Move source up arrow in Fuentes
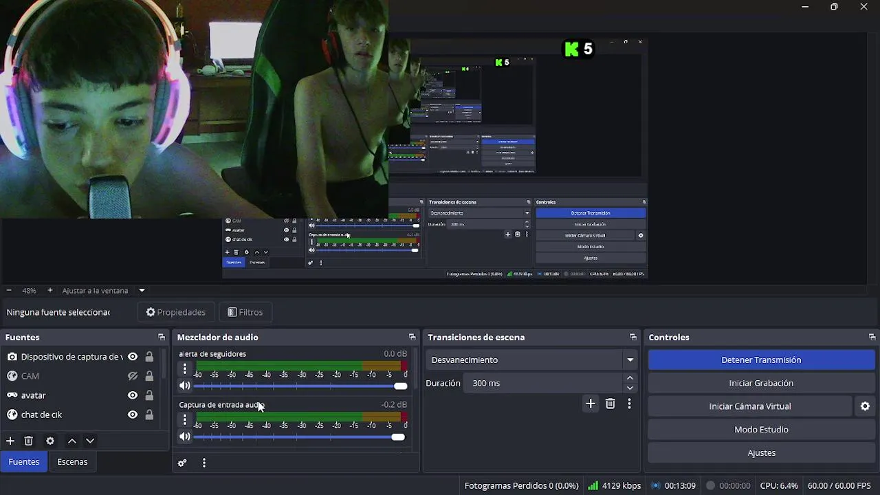Image resolution: width=880 pixels, height=495 pixels. (72, 441)
